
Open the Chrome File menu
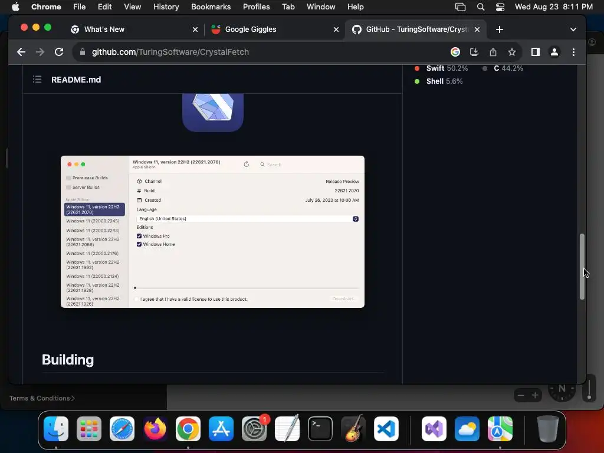coord(80,6)
